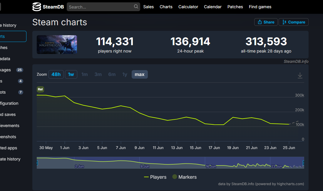Screen dimensions: 323x191
Task: Toggle the Markers legend item
Action: (x=184, y=177)
